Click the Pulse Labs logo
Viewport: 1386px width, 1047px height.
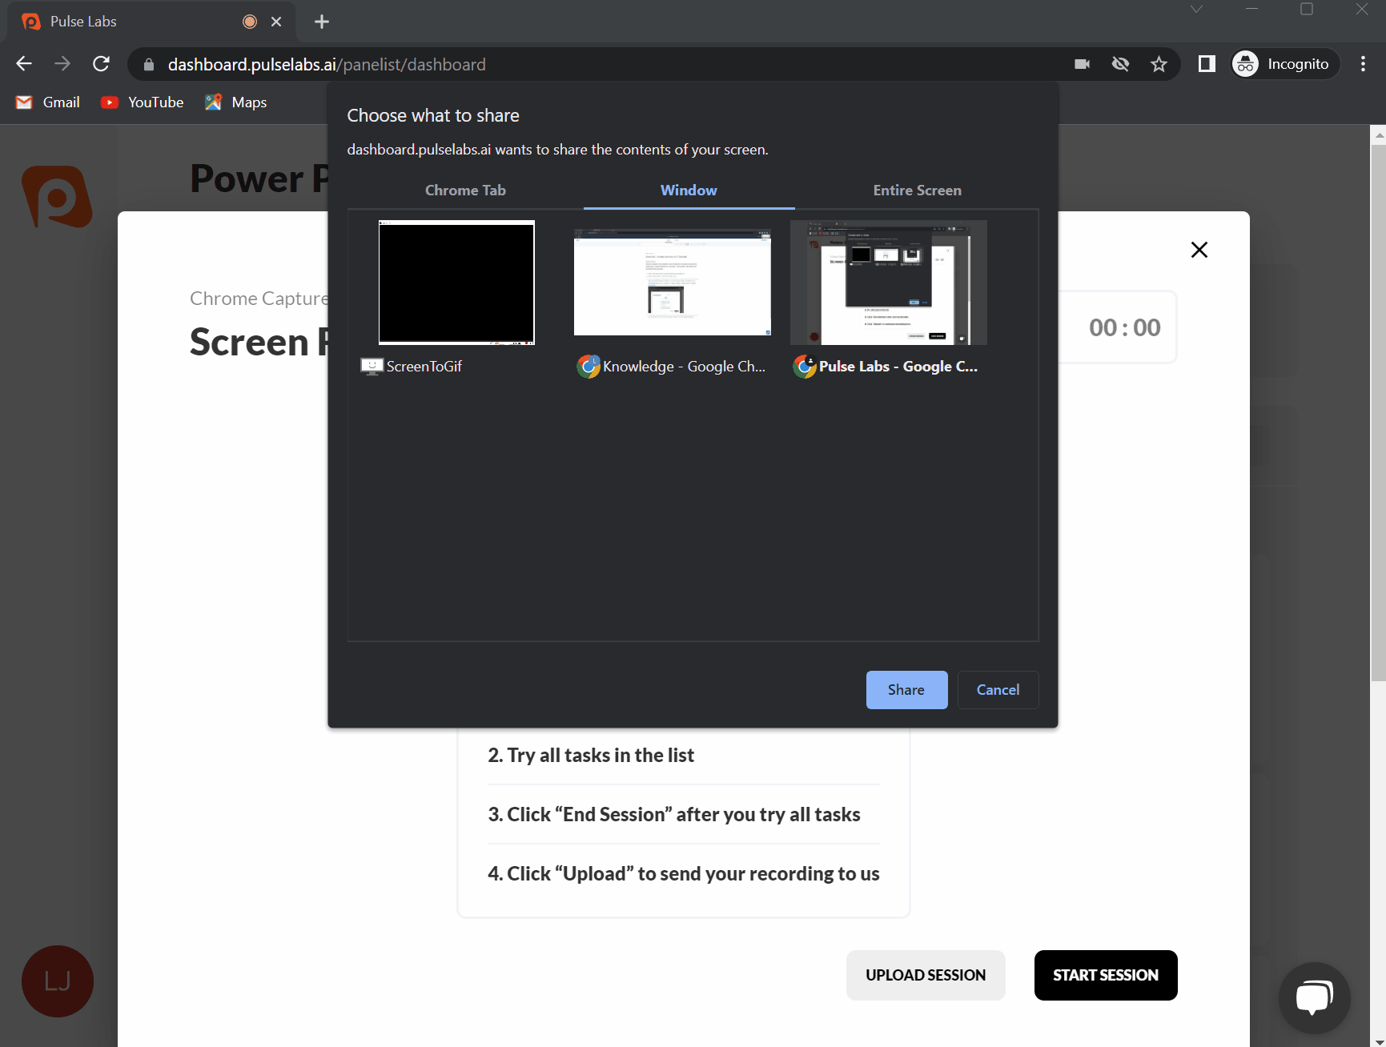(57, 196)
